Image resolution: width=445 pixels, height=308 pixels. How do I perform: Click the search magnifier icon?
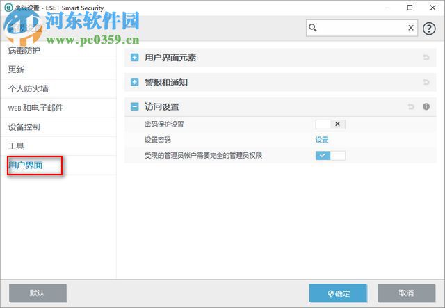(x=313, y=28)
